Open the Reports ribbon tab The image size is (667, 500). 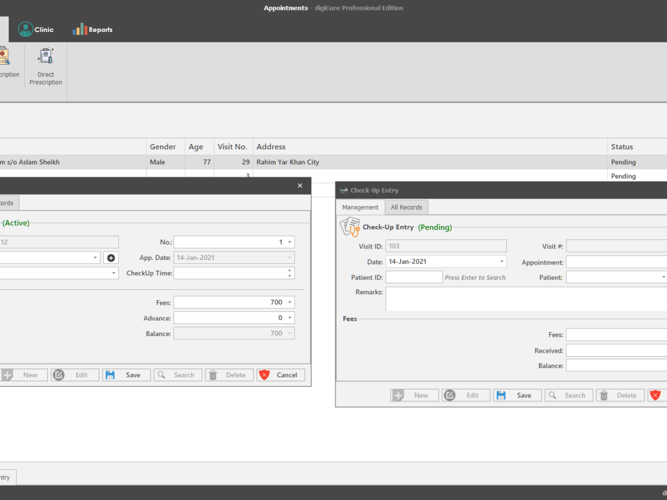click(x=92, y=29)
